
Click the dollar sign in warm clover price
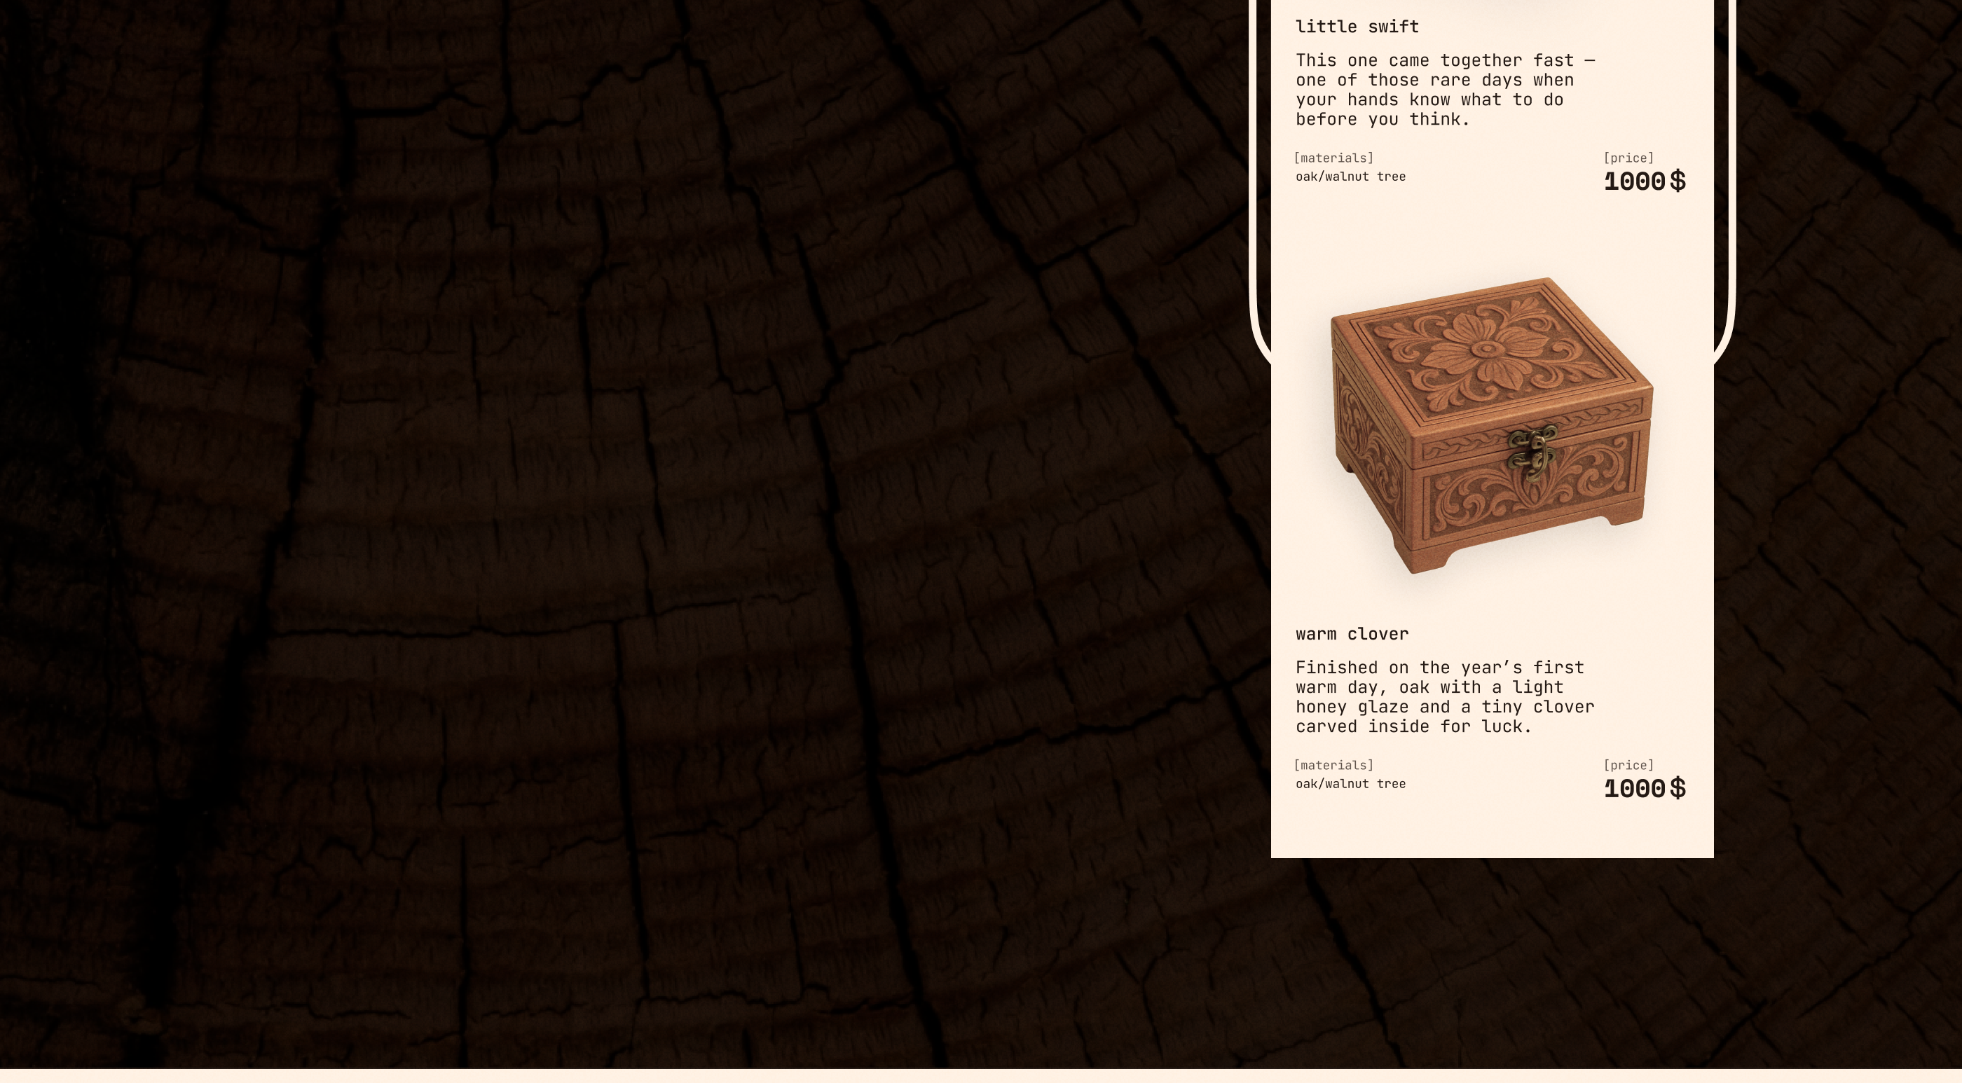1677,789
